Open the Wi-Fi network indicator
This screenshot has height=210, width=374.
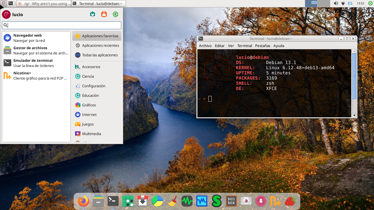(343, 4)
